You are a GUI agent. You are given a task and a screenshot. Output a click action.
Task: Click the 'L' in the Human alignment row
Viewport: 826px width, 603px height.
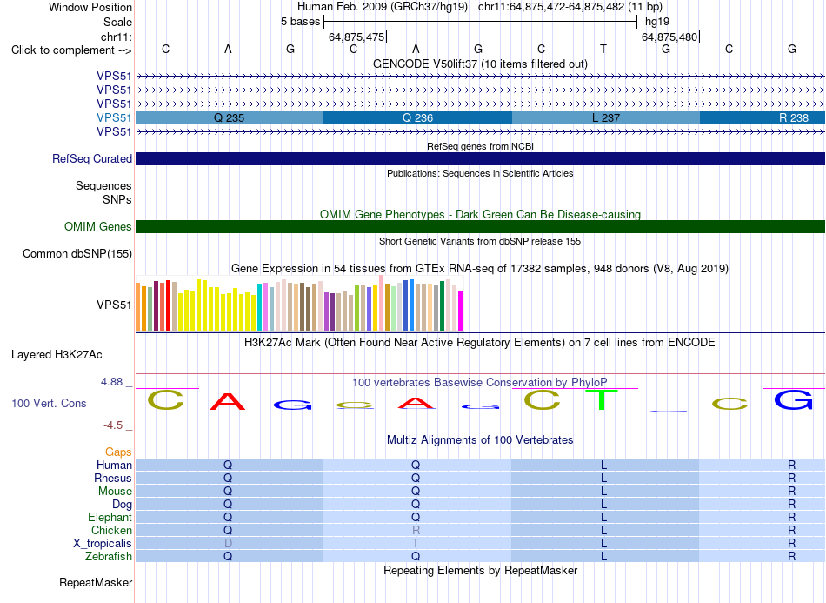tap(603, 465)
